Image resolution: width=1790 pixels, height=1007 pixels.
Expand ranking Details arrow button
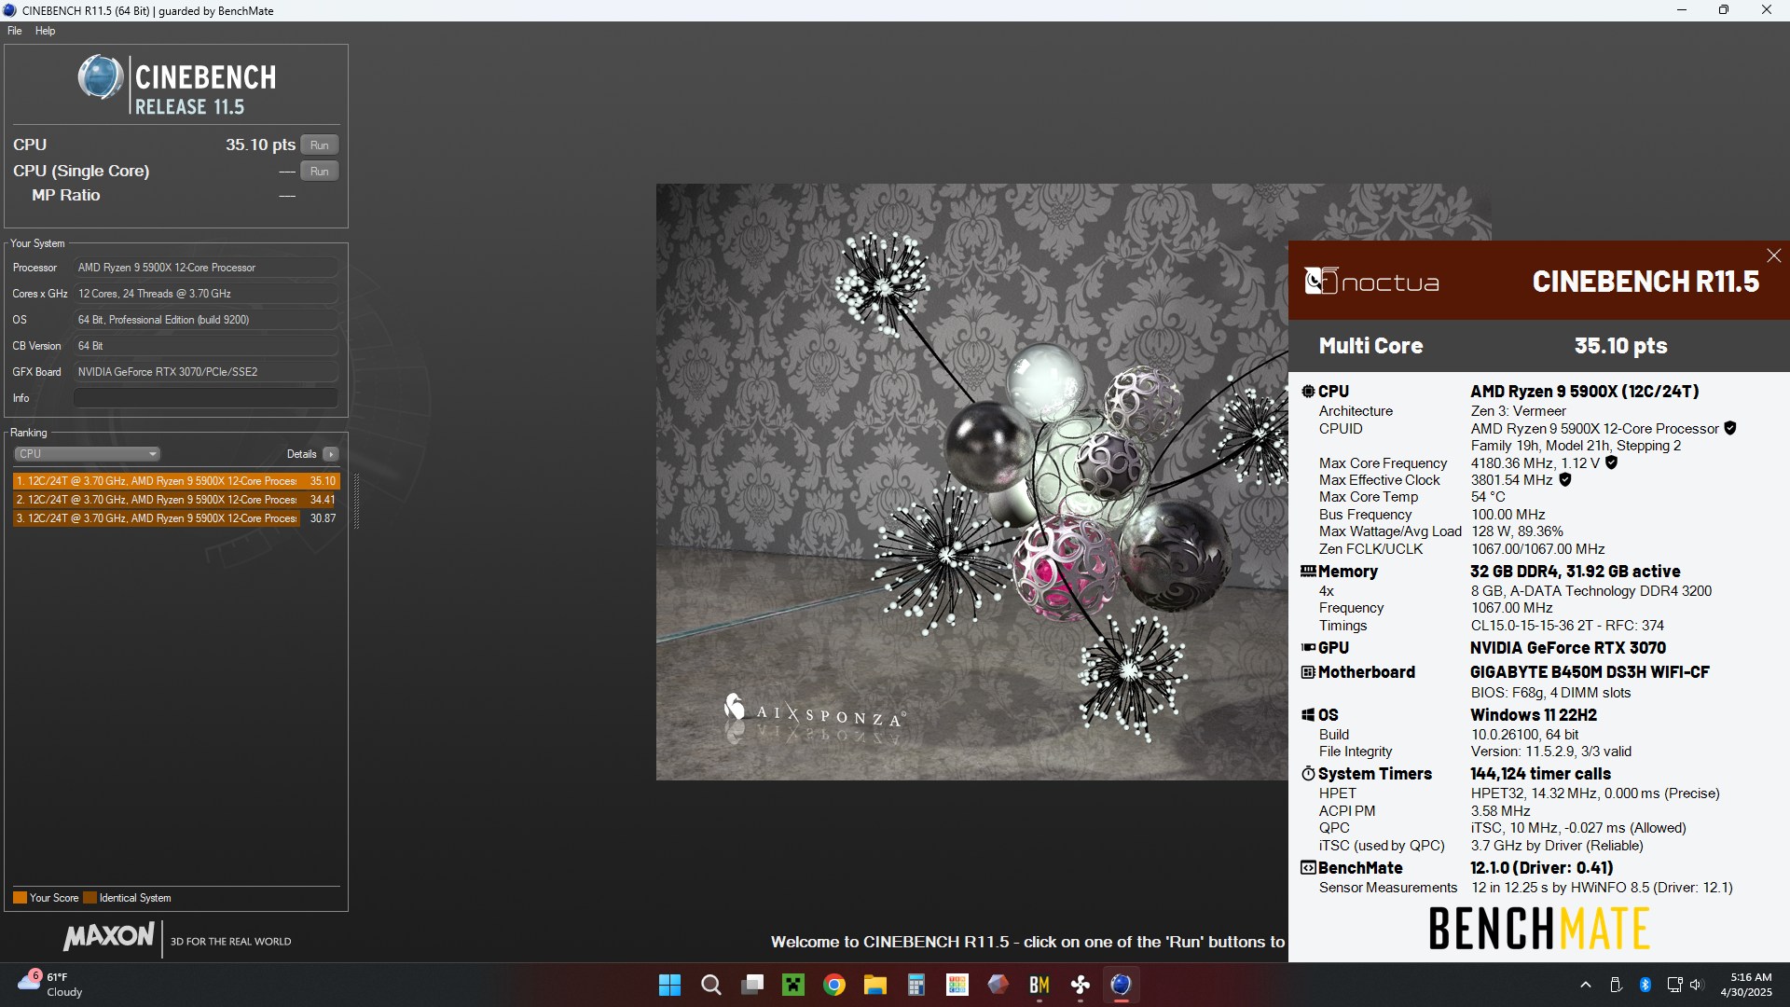point(331,454)
